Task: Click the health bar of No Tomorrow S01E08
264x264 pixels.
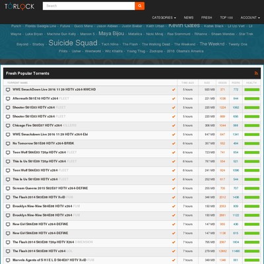Action: click(252, 143)
